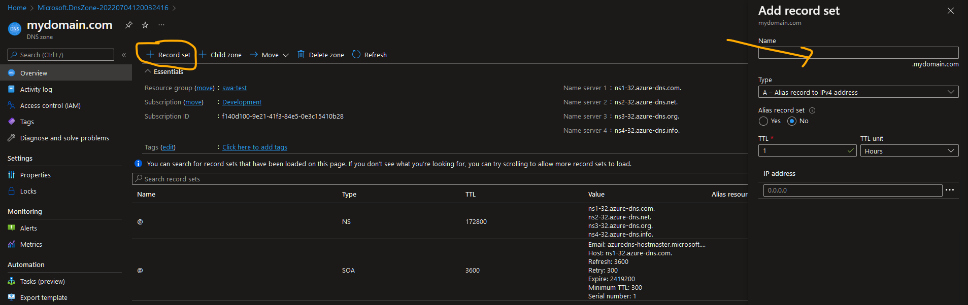Focus the sidebar Search (Ctrl+/) box

click(x=61, y=55)
